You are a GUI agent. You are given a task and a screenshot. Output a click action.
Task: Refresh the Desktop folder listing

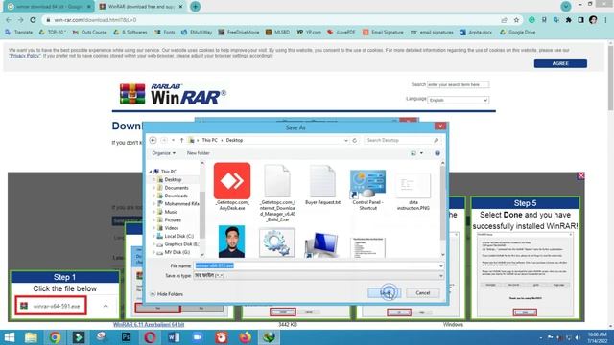[355, 140]
